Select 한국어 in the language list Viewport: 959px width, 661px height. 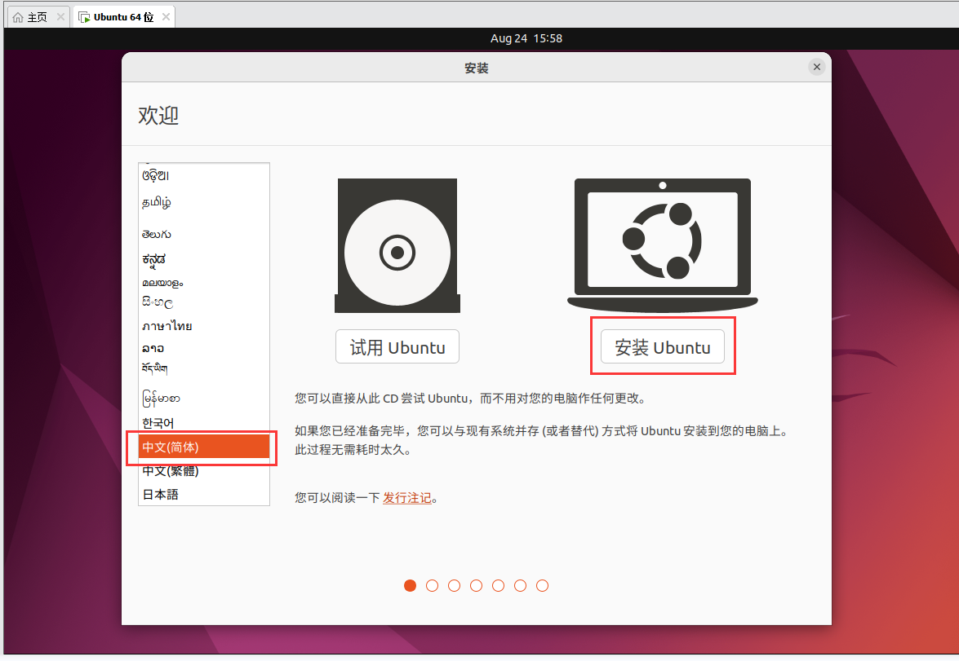[x=204, y=423]
